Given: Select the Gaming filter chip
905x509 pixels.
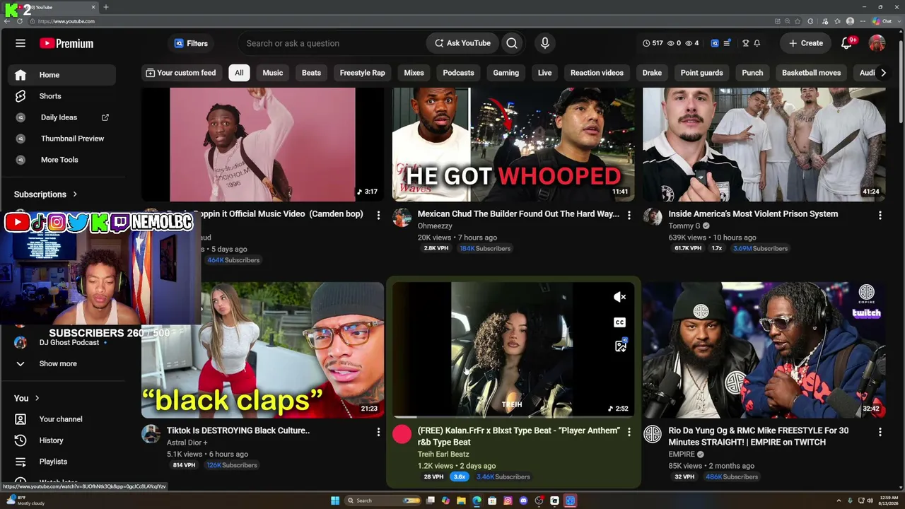Looking at the screenshot, I should 506,73.
